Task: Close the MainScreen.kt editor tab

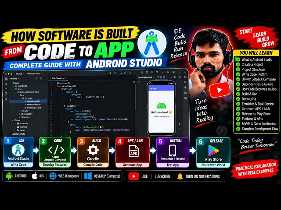Action: [66, 78]
